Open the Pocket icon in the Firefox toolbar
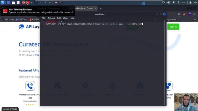198x111 pixels. click(179, 14)
